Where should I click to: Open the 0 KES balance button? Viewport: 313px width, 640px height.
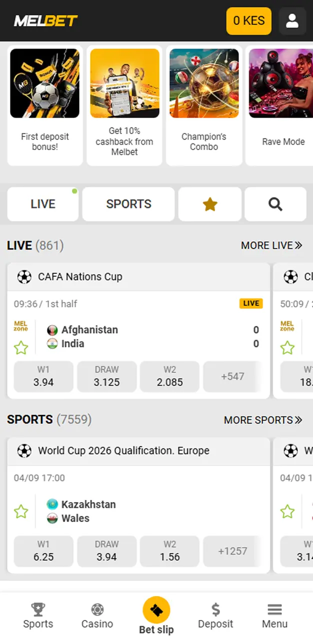coord(249,21)
